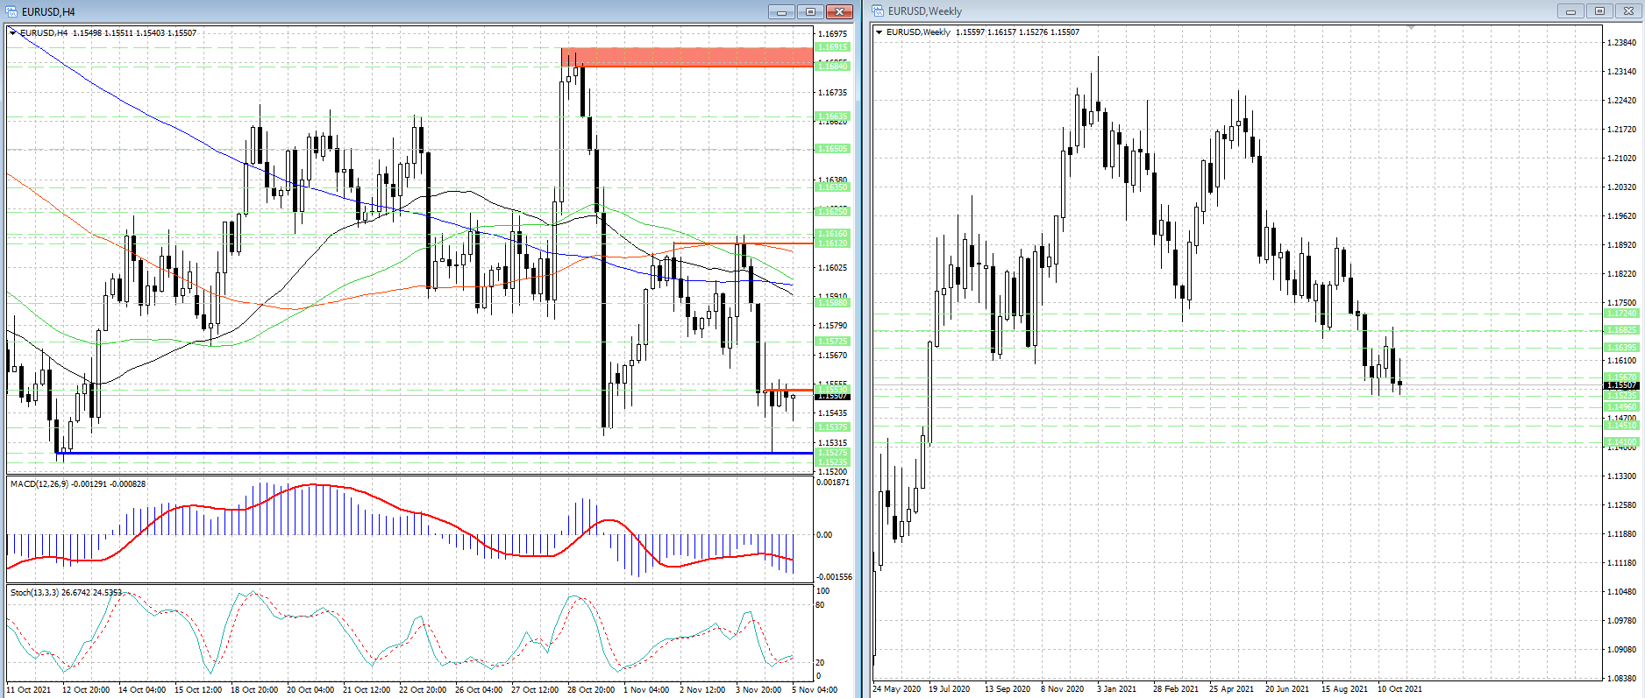Click the 1.16915 green price level label

832,47
